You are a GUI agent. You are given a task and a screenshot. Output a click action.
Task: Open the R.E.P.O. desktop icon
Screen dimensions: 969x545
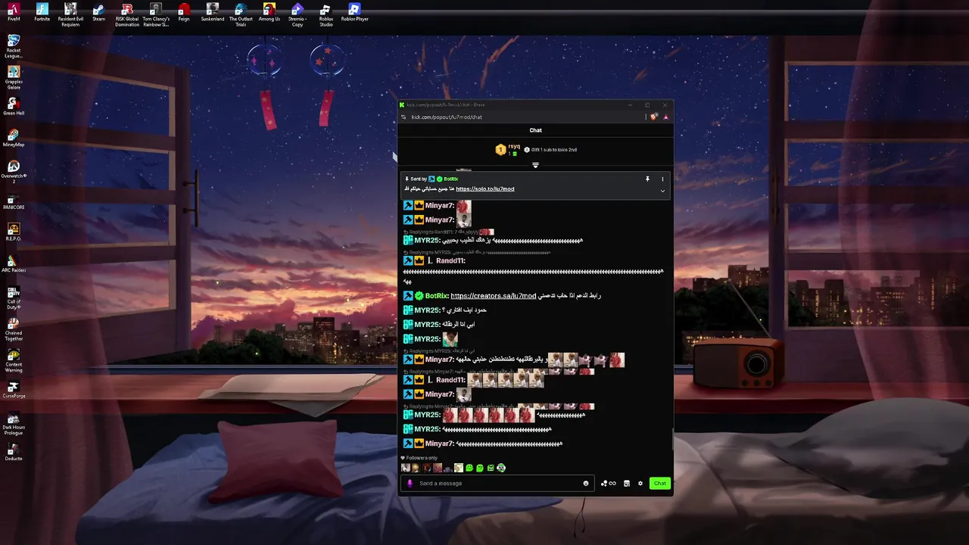(14, 232)
